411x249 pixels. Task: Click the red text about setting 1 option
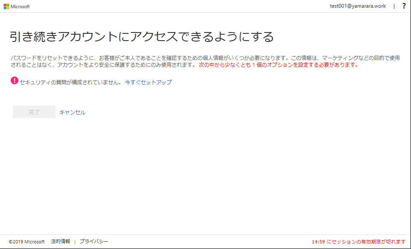point(279,65)
